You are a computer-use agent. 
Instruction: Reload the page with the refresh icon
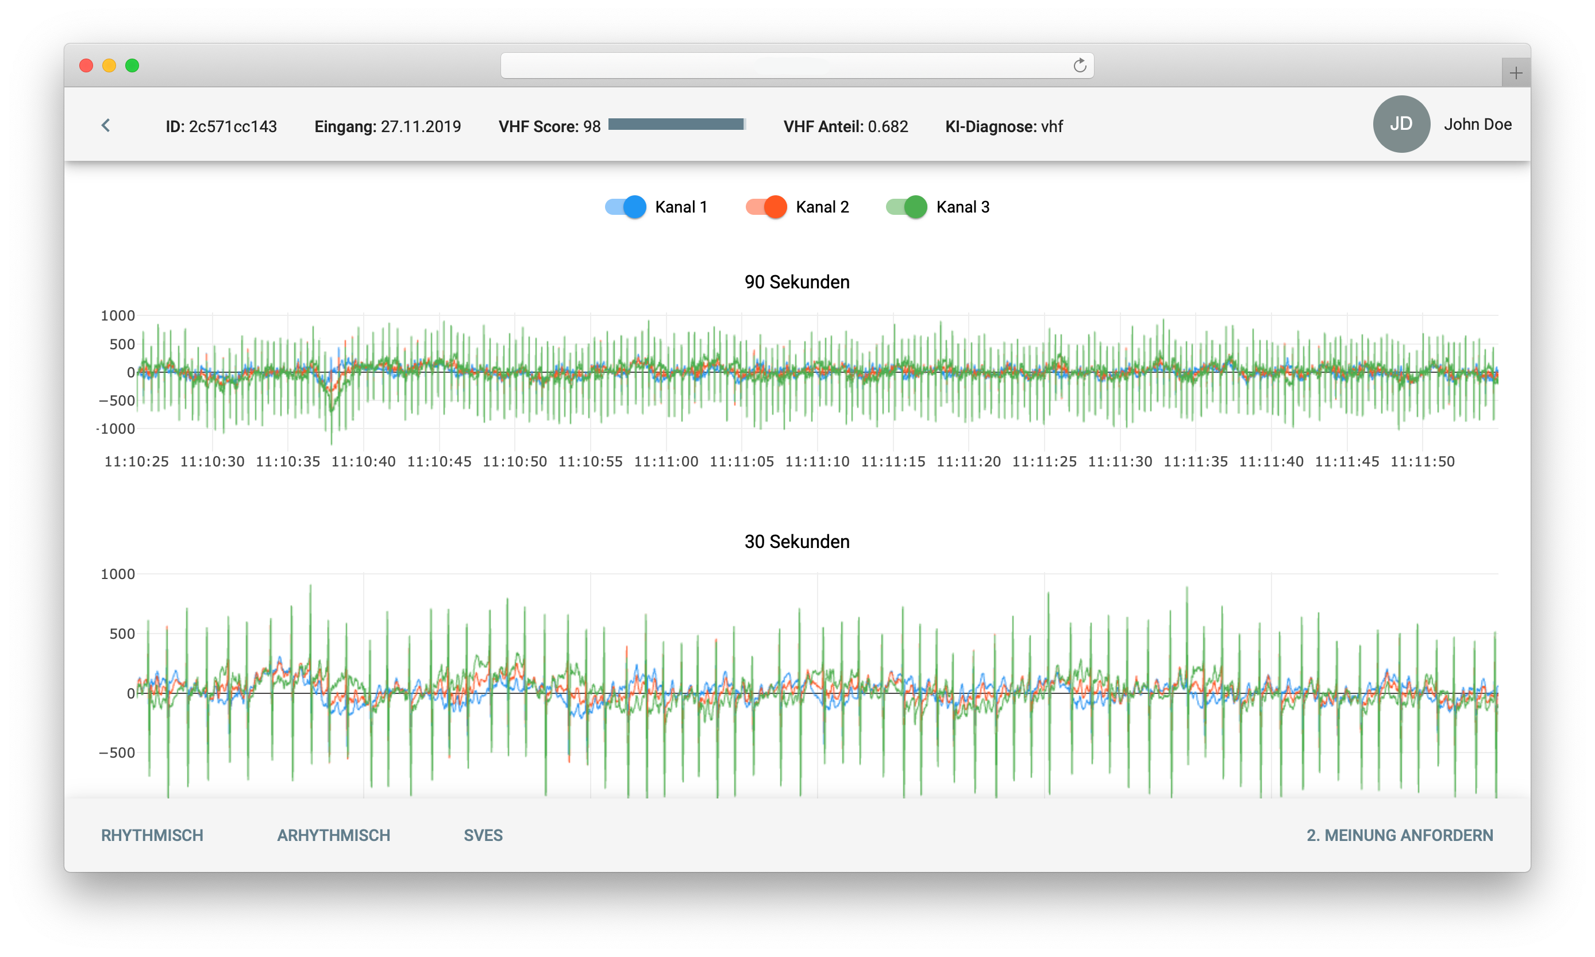(x=1080, y=66)
